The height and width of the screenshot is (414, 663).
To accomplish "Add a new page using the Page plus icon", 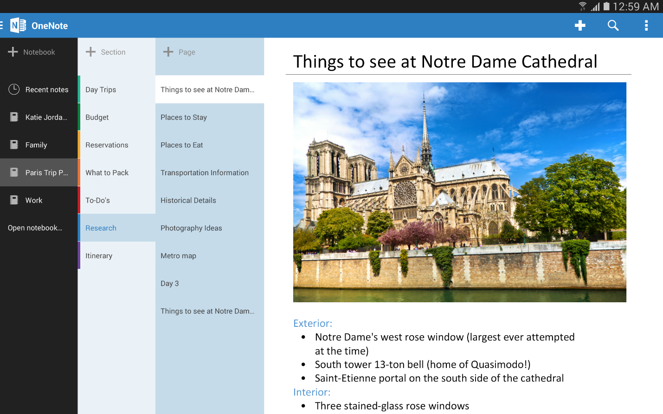I will (x=167, y=51).
